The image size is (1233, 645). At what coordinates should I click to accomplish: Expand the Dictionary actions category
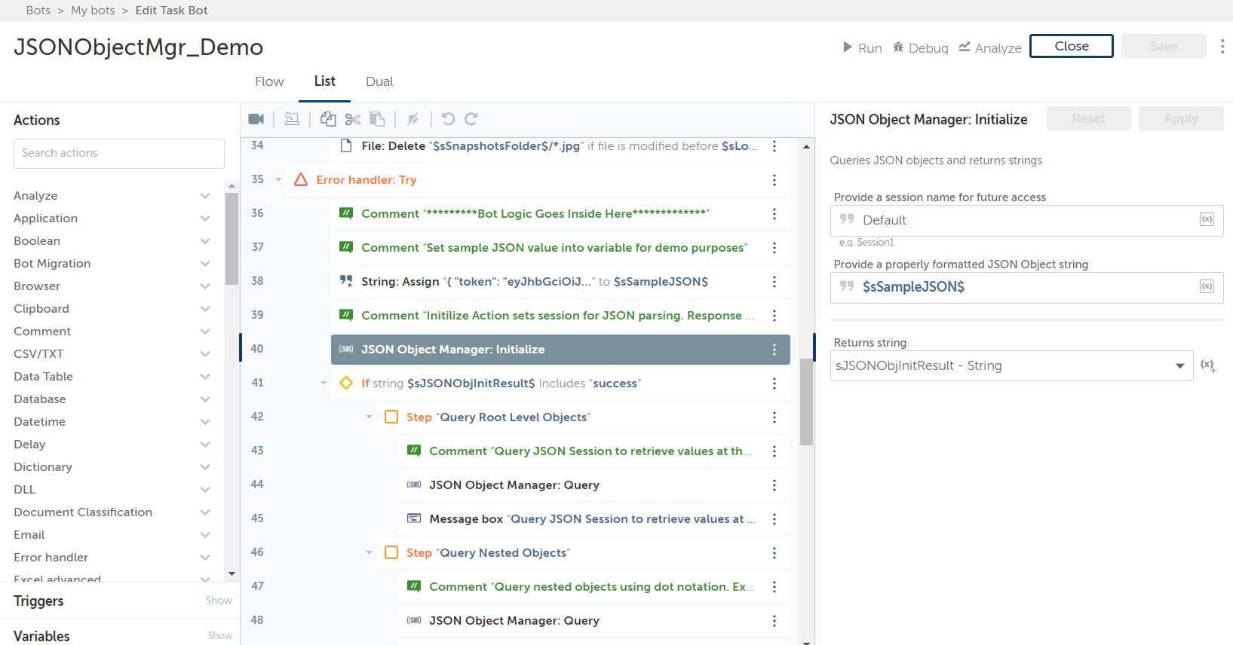(204, 467)
